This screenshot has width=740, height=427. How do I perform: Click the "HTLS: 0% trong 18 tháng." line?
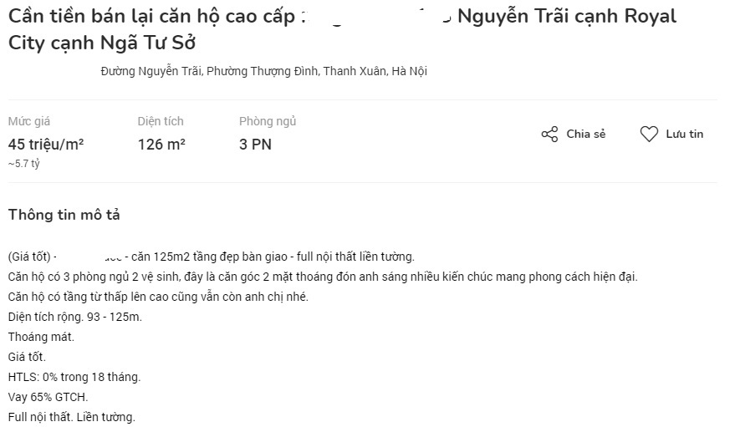pos(74,377)
